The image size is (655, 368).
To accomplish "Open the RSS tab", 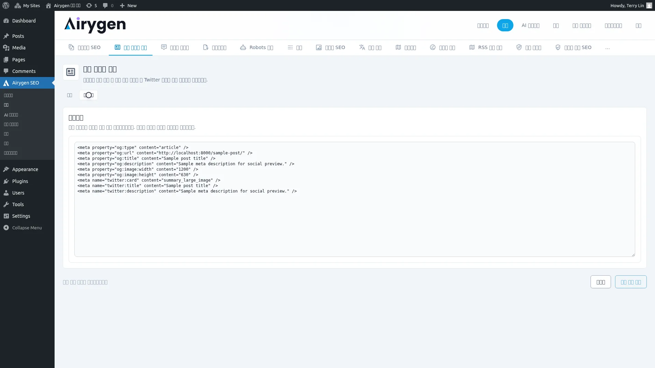I will click(485, 47).
